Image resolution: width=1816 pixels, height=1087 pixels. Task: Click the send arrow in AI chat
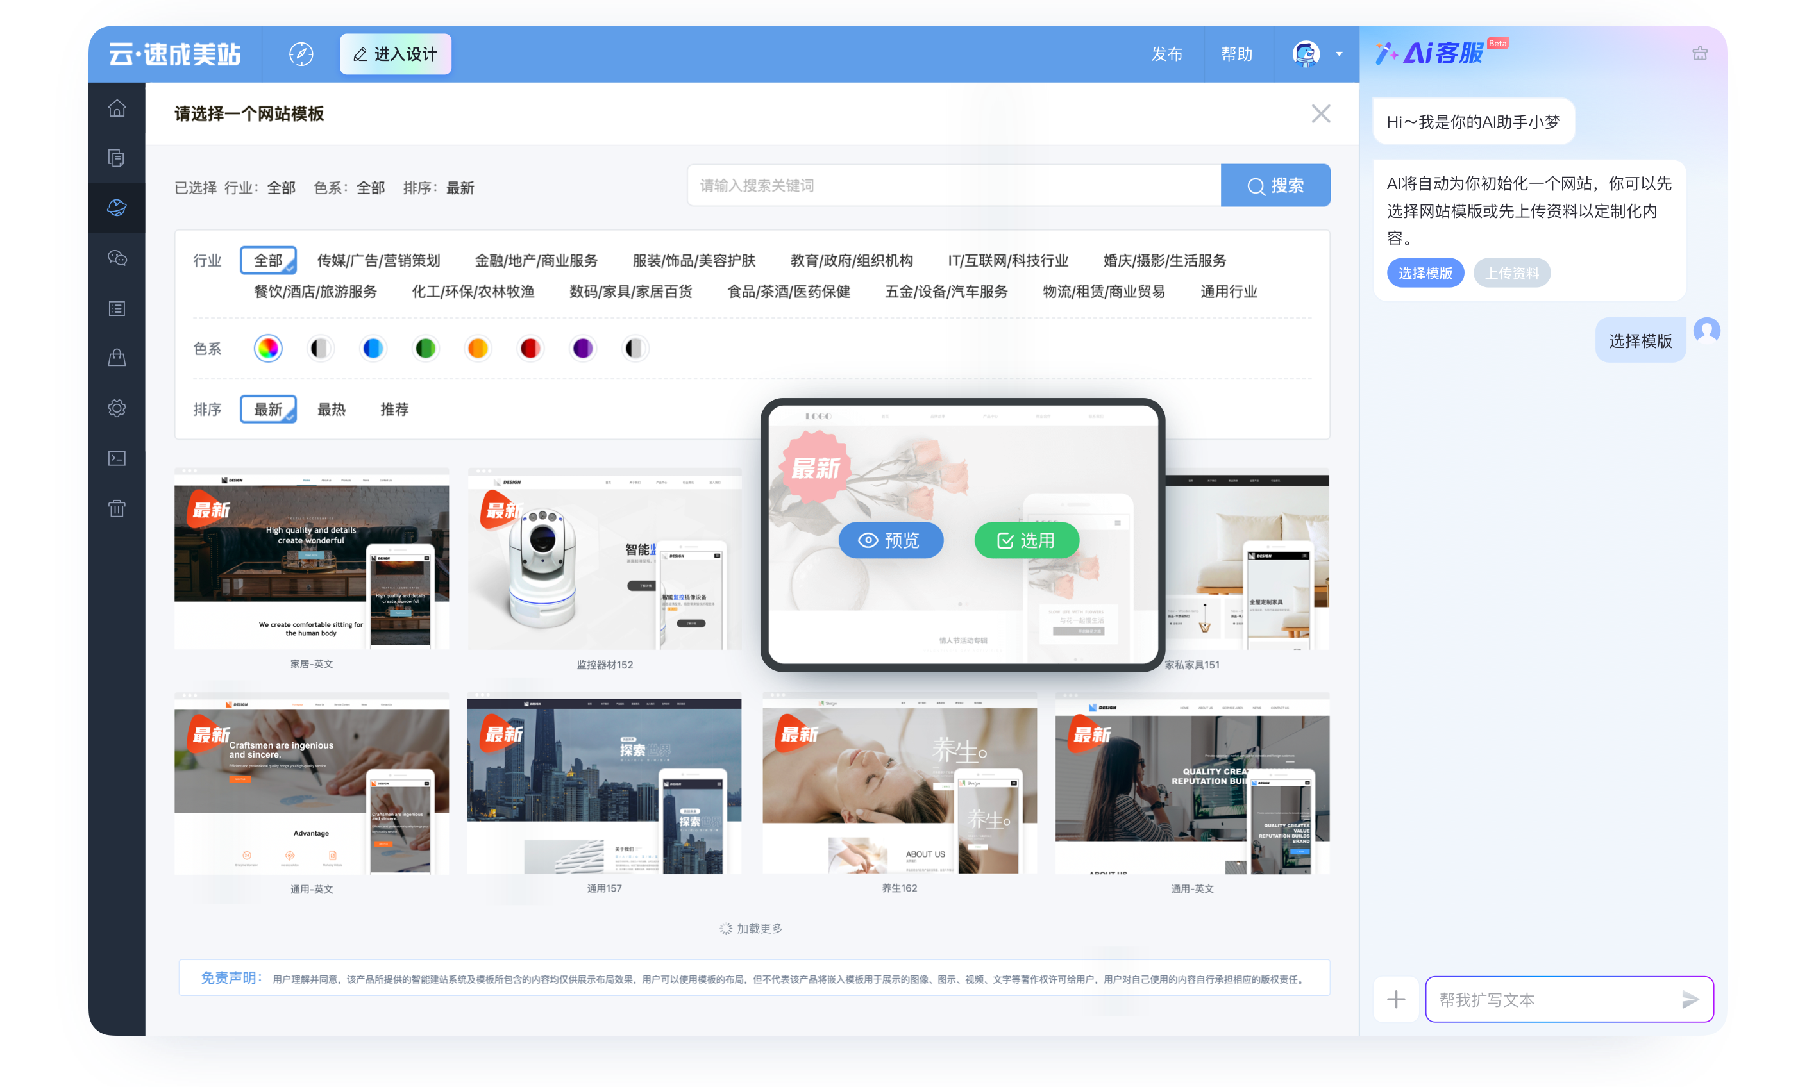1690,999
